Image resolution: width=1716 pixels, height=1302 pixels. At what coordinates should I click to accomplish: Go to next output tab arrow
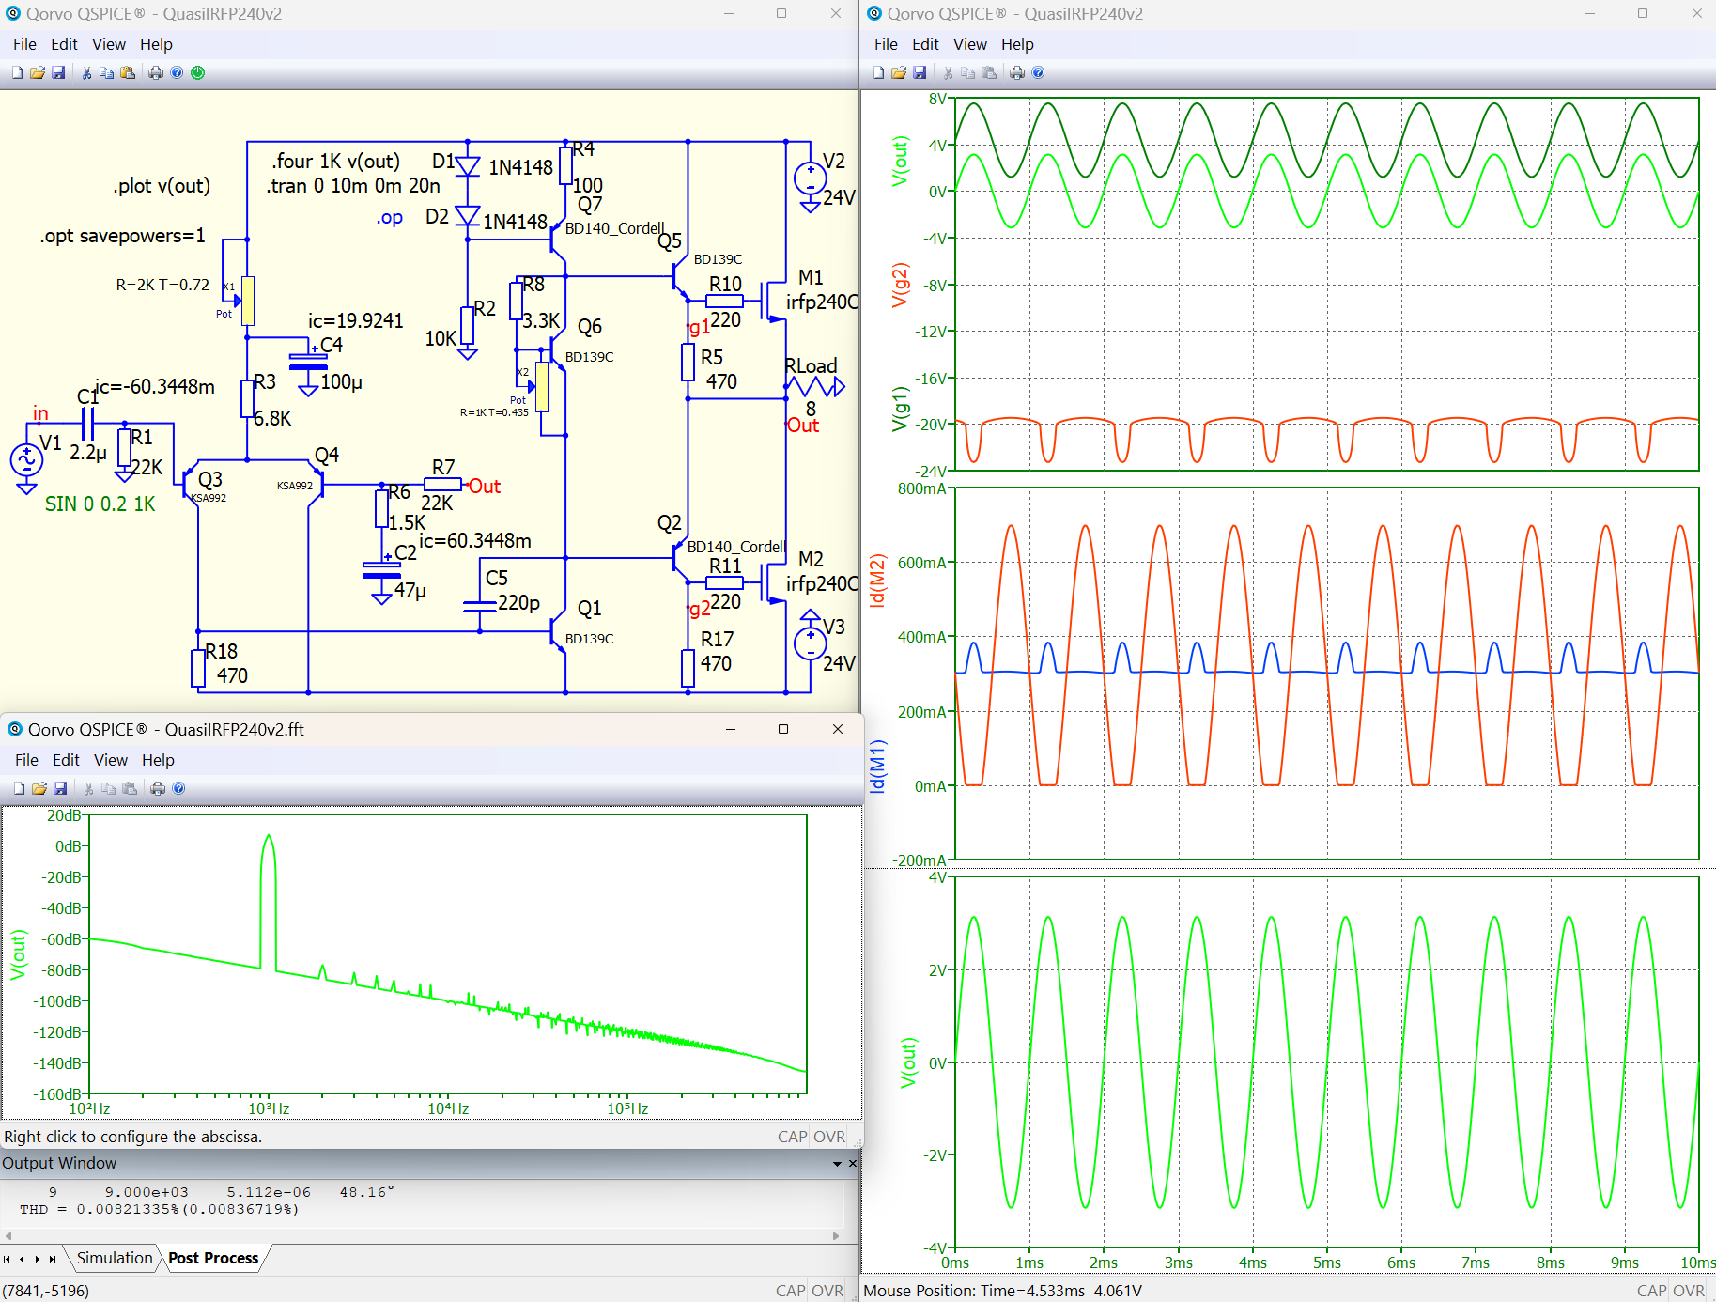click(x=38, y=1259)
